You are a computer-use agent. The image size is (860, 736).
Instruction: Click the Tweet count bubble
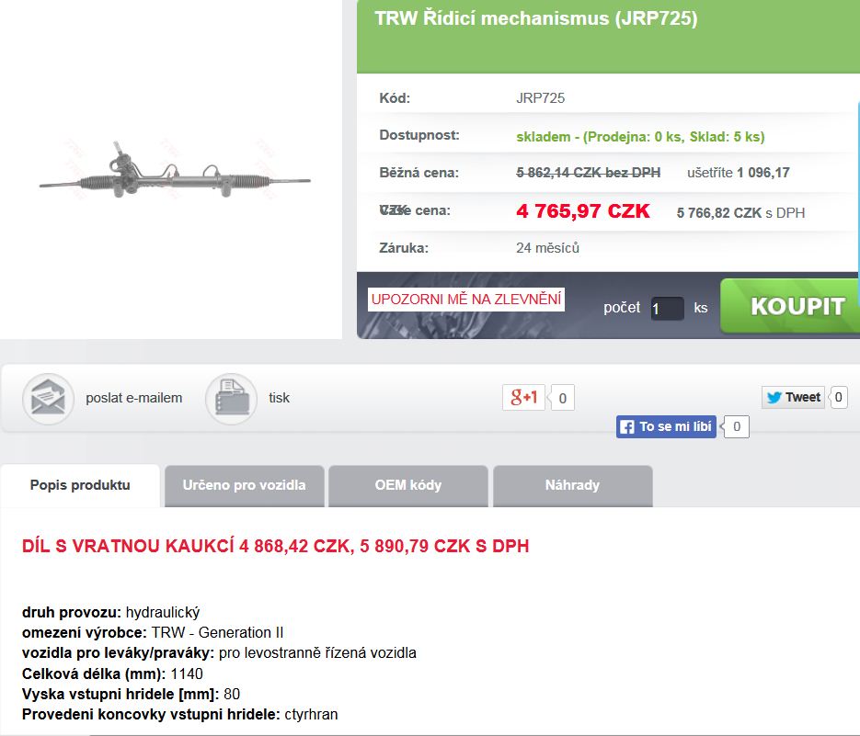[838, 397]
